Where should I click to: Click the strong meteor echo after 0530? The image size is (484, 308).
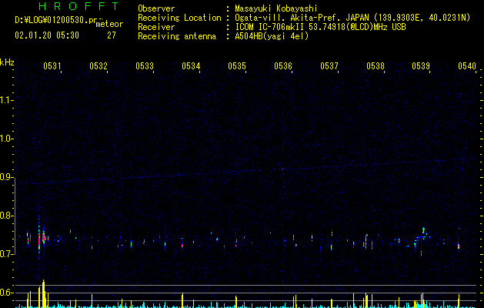[42, 238]
